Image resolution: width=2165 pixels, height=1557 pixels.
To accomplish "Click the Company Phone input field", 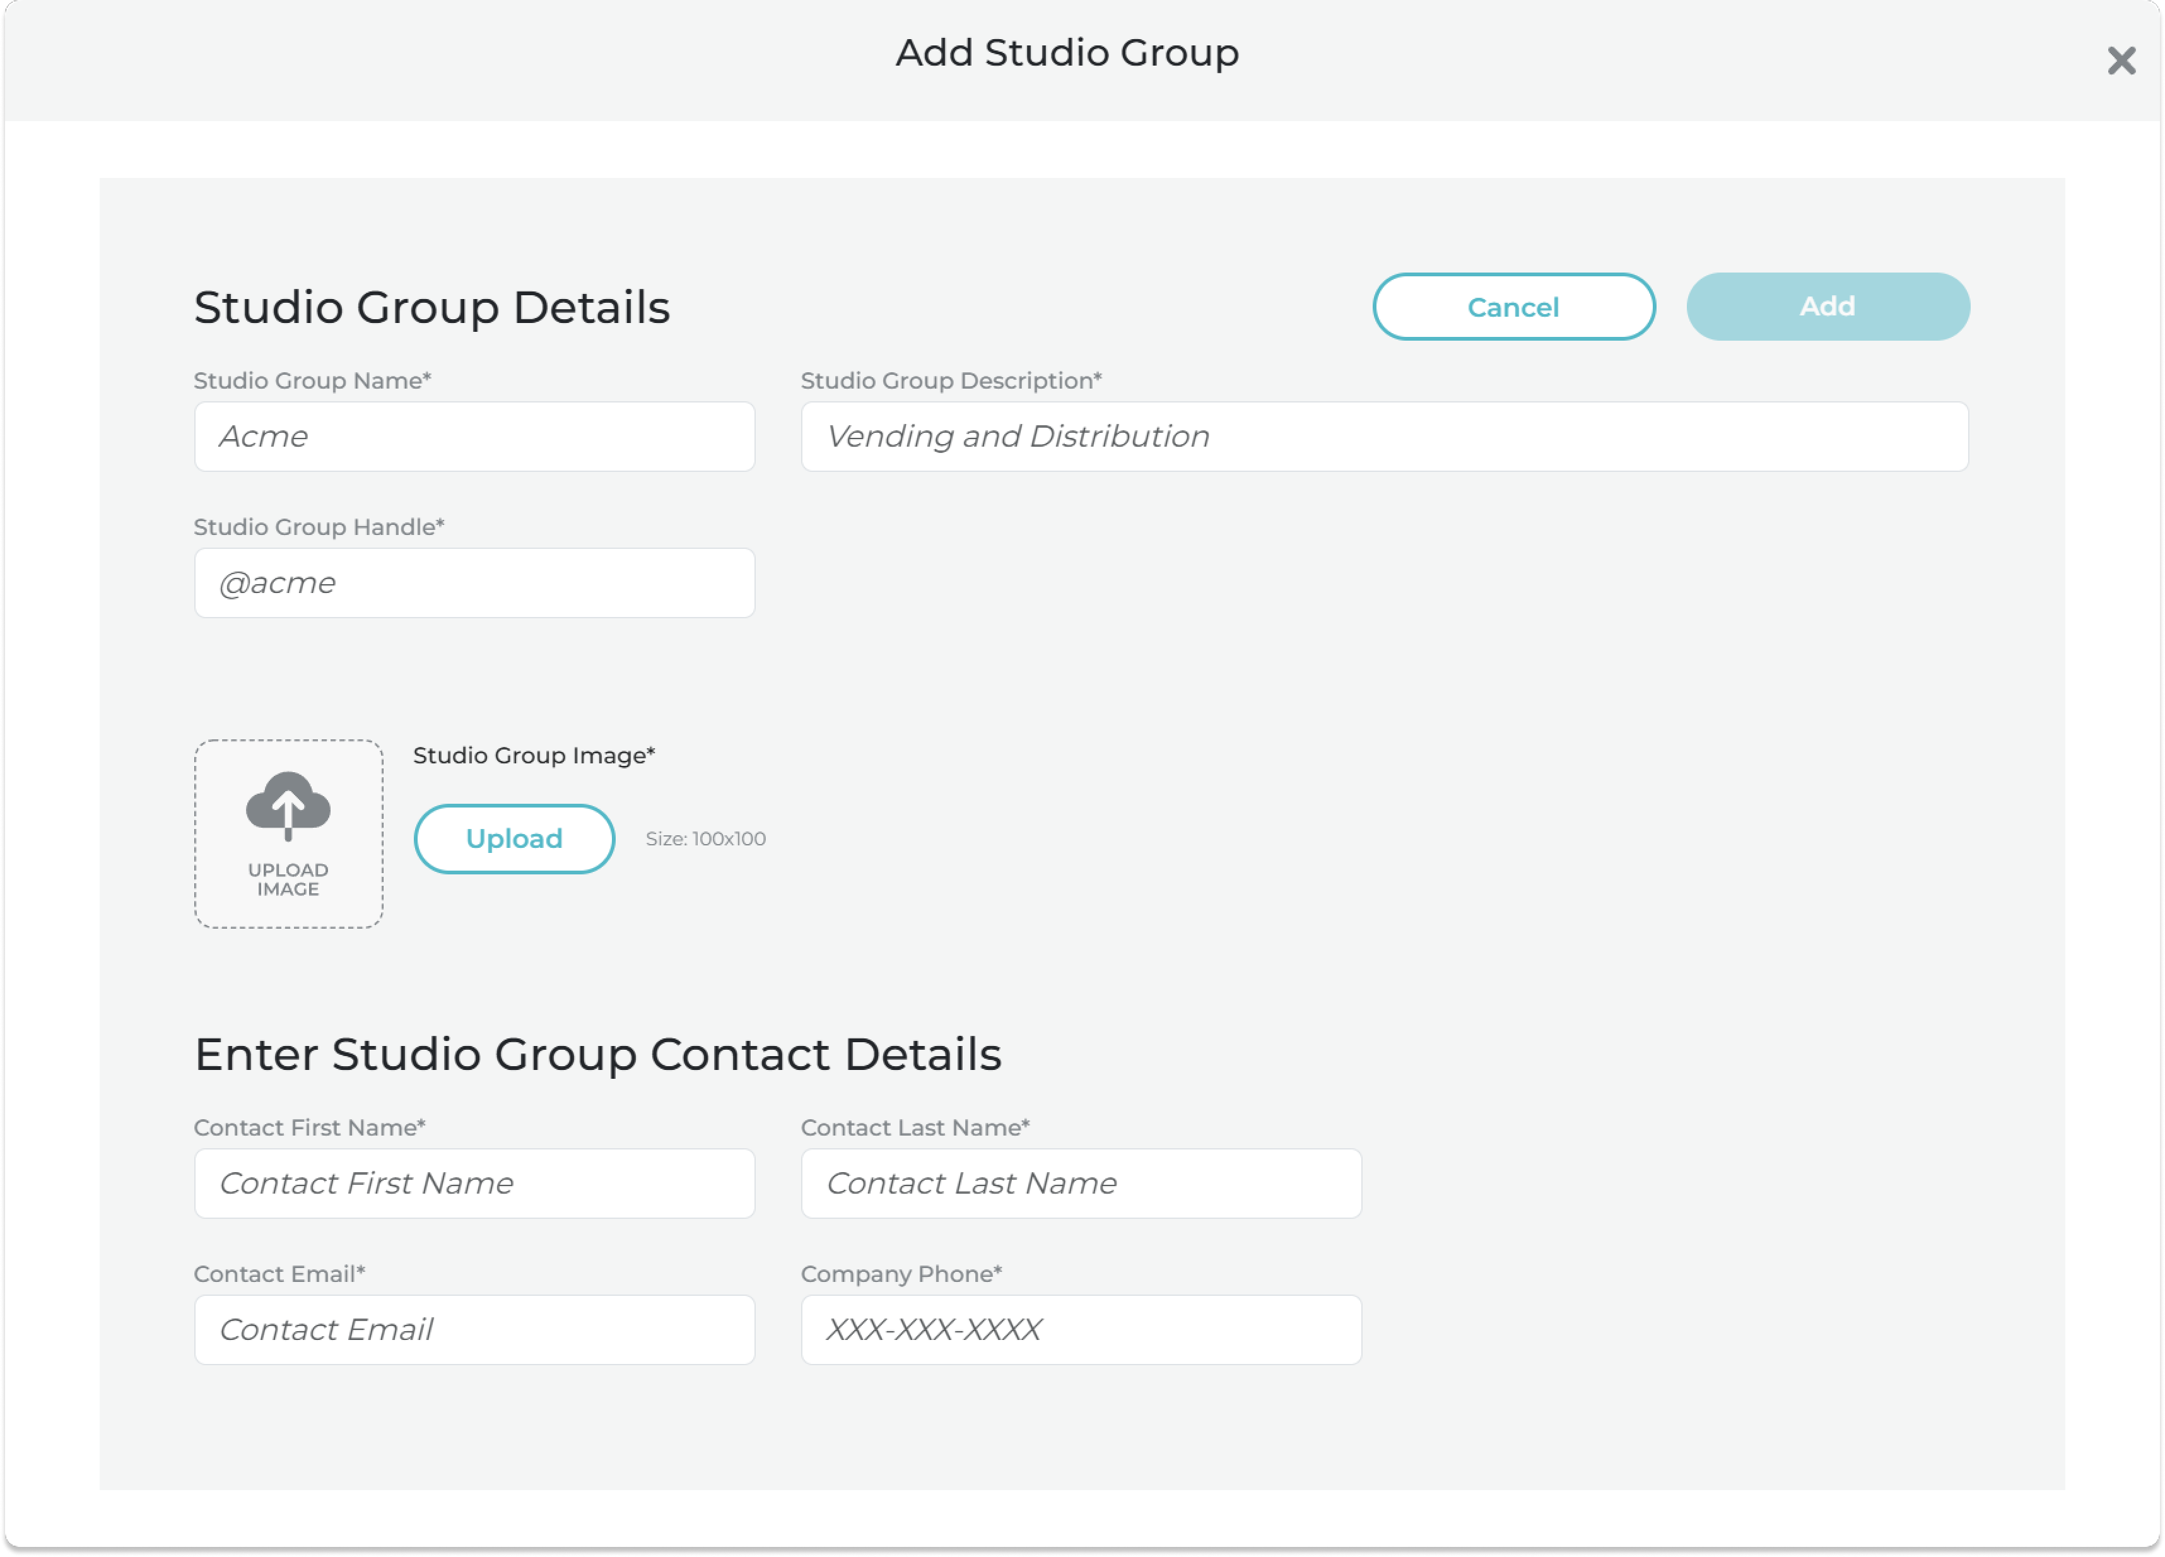I will pyautogui.click(x=1081, y=1329).
